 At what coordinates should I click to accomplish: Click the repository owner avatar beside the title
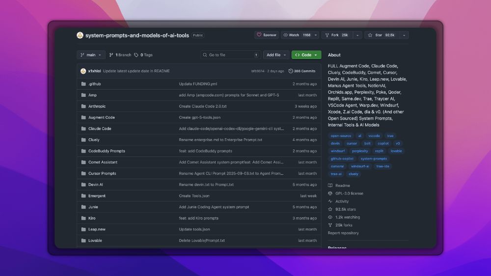[x=80, y=35]
